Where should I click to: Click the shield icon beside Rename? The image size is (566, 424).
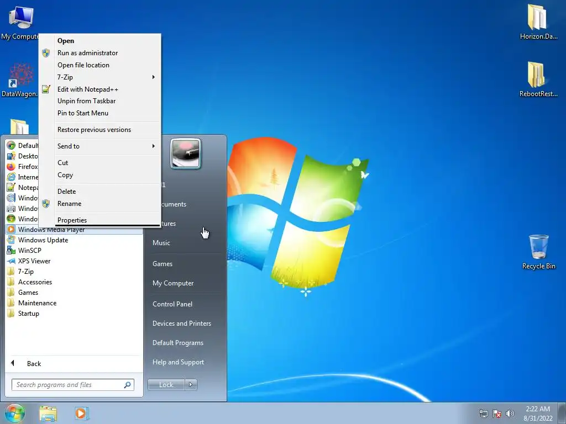[46, 204]
